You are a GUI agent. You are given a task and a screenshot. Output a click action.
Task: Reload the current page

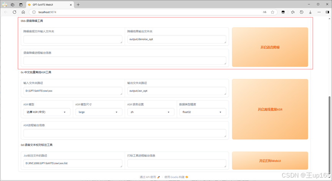[x=15, y=12]
